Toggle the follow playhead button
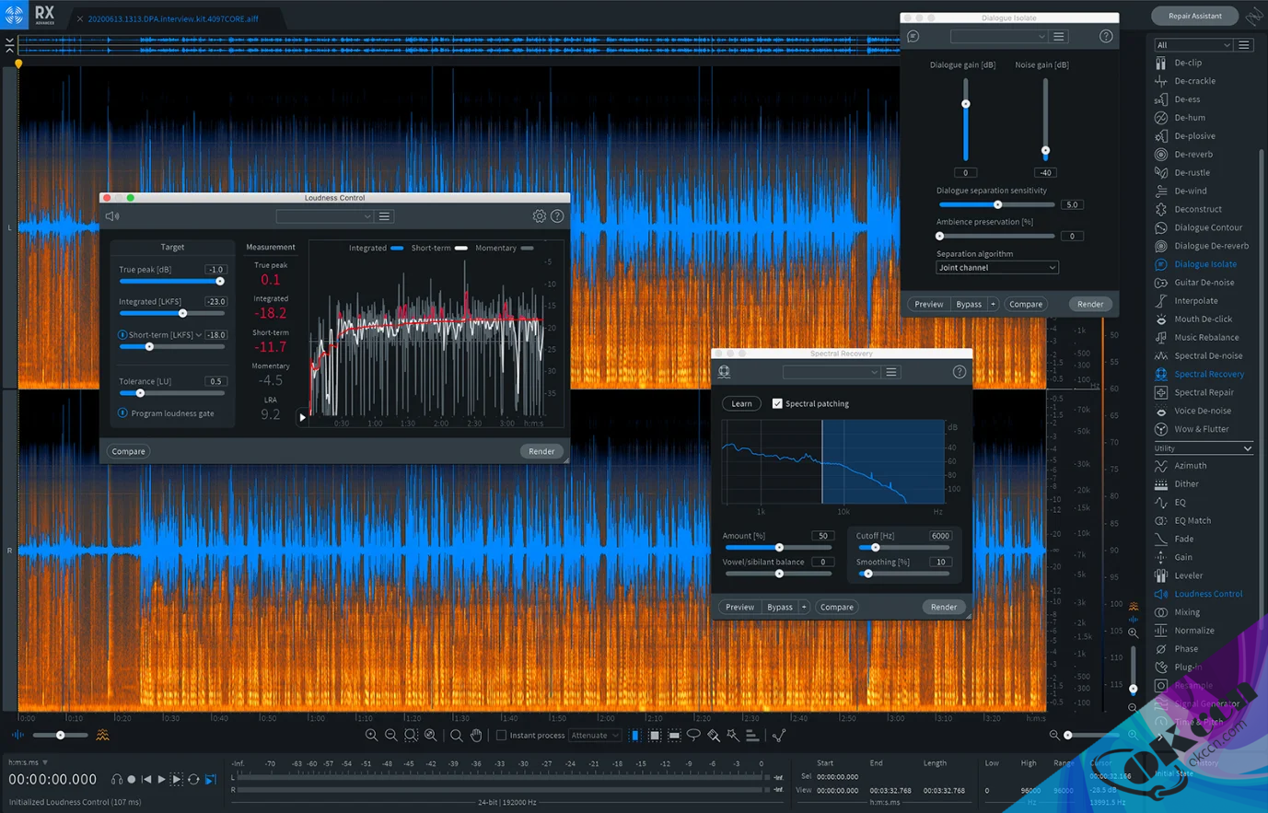Screen dimensions: 1268x813 [x=211, y=780]
